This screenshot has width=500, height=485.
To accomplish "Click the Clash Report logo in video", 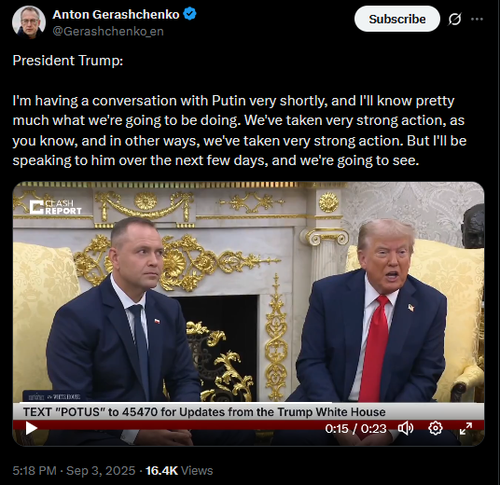I will [55, 207].
